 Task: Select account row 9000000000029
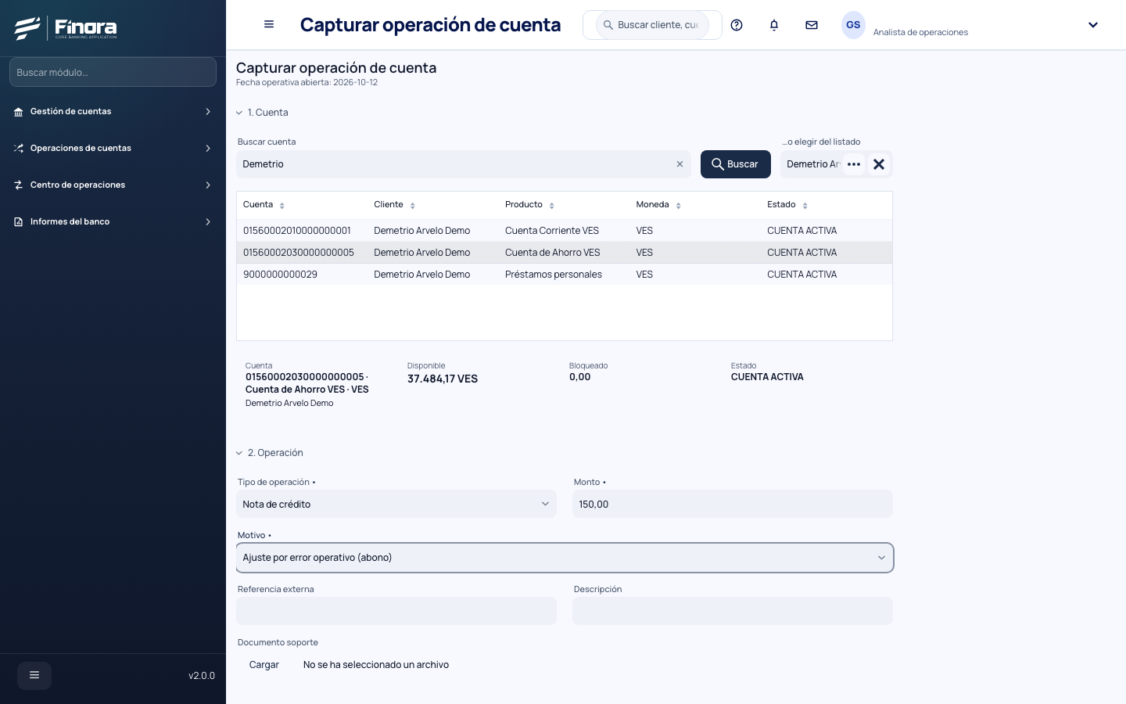(565, 275)
